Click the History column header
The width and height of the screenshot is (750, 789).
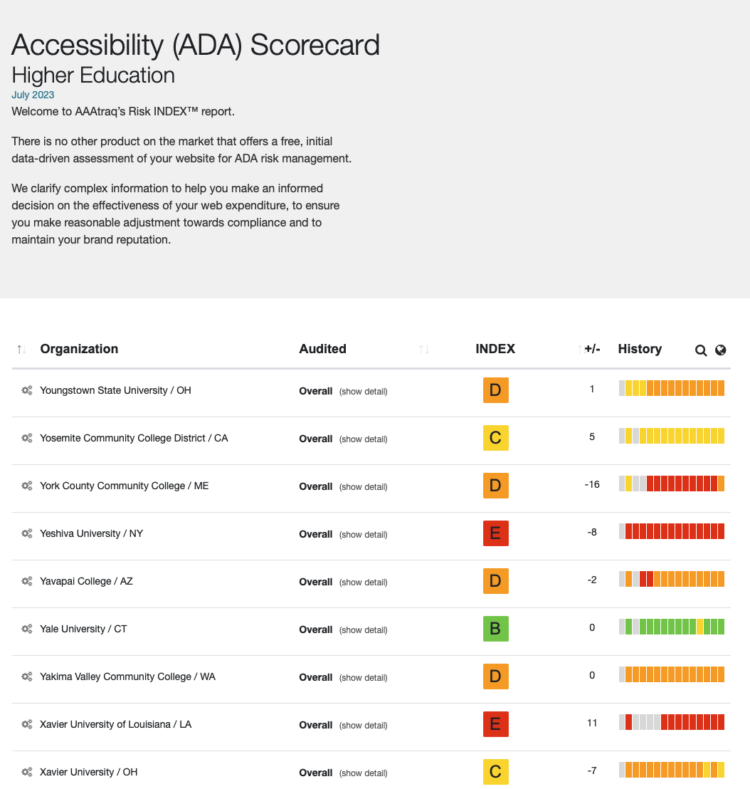(640, 349)
